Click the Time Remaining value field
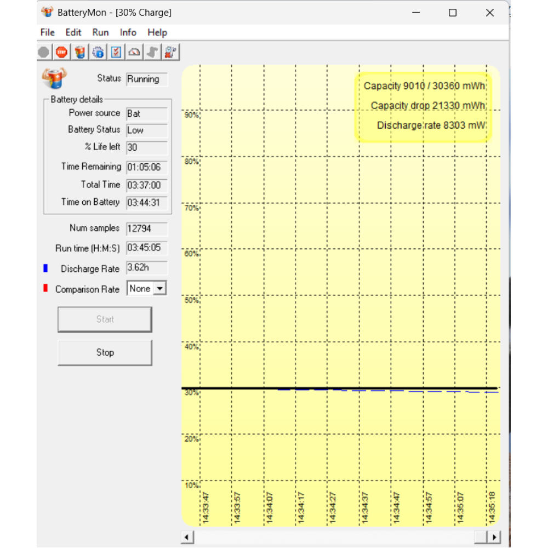Screen dimensions: 548x548 coord(146,167)
